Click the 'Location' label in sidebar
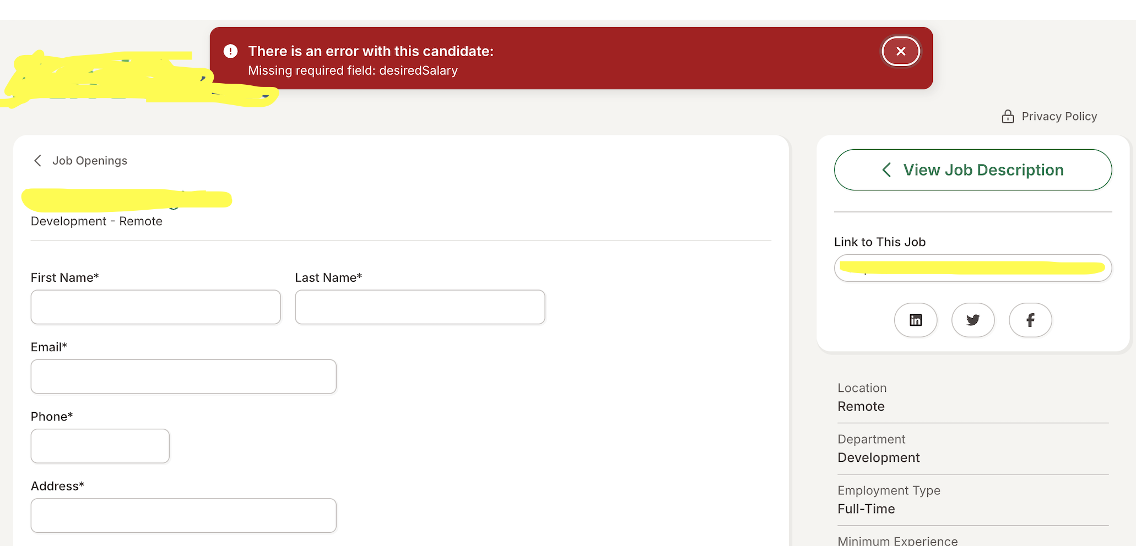The width and height of the screenshot is (1136, 546). 862,388
